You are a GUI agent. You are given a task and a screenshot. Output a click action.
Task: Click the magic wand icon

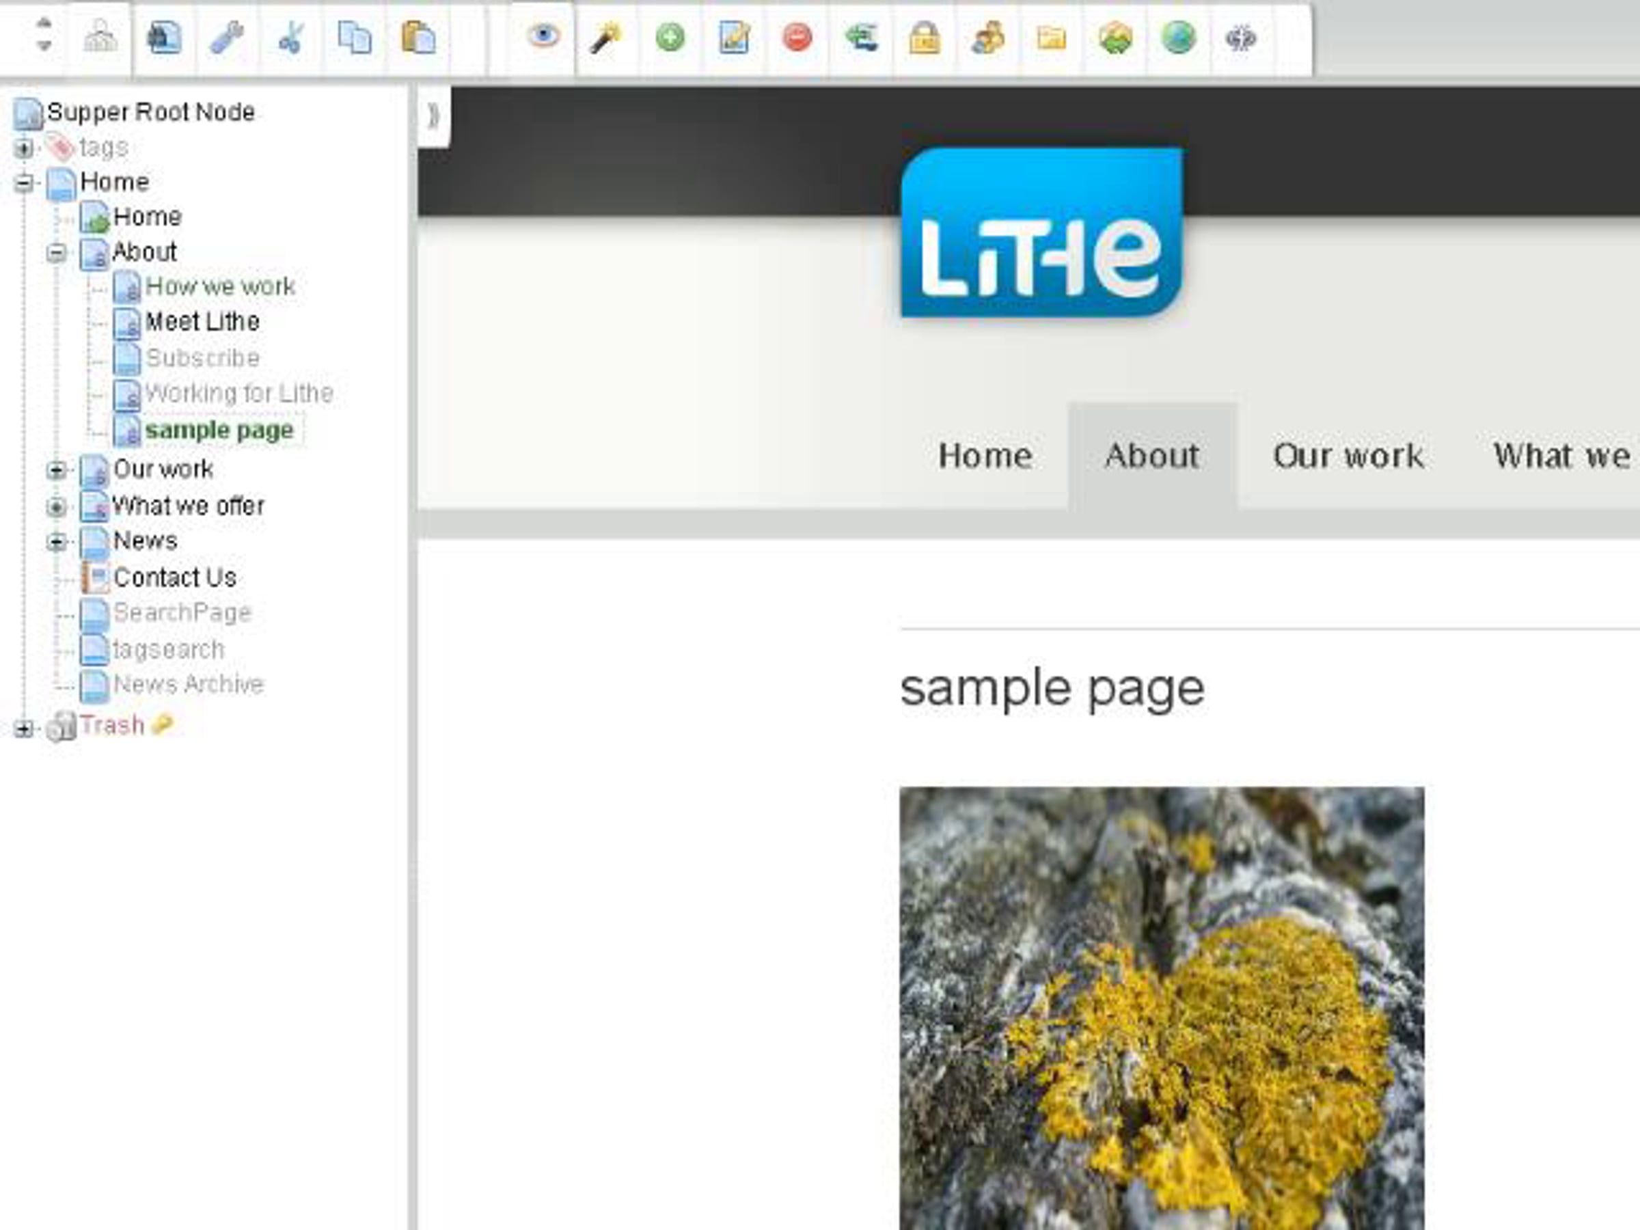pyautogui.click(x=607, y=38)
